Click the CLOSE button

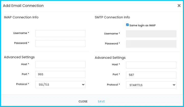pyautogui.click(x=83, y=101)
